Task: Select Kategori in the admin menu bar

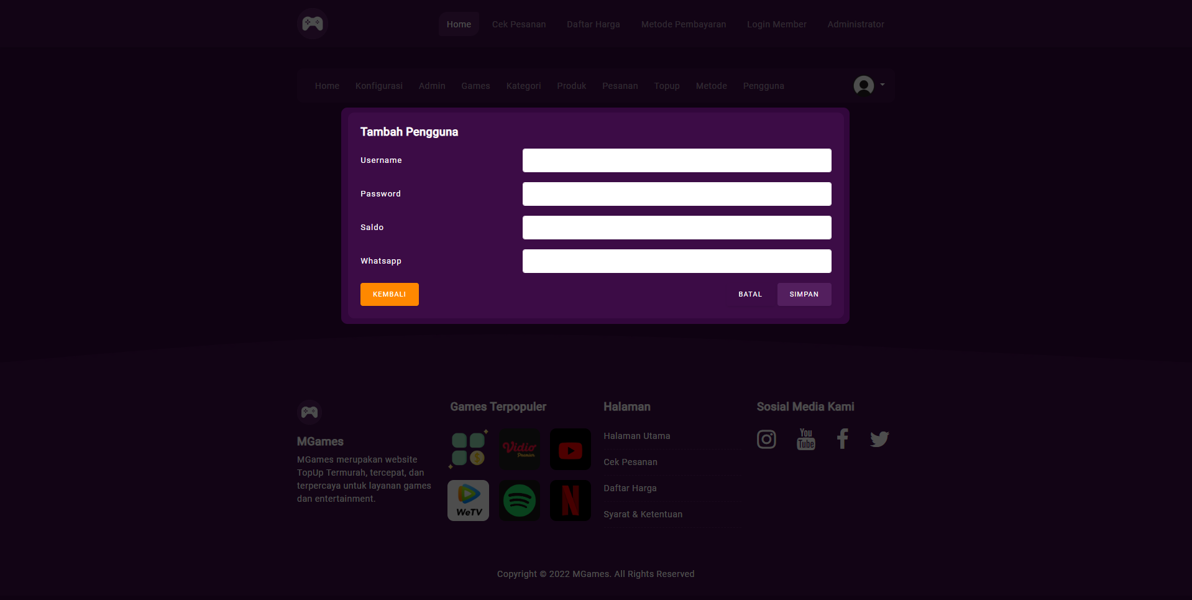Action: (x=523, y=86)
